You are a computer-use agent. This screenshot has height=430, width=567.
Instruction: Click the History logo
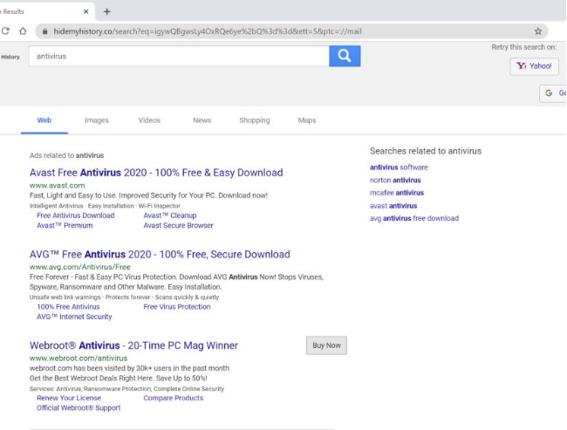pos(10,57)
